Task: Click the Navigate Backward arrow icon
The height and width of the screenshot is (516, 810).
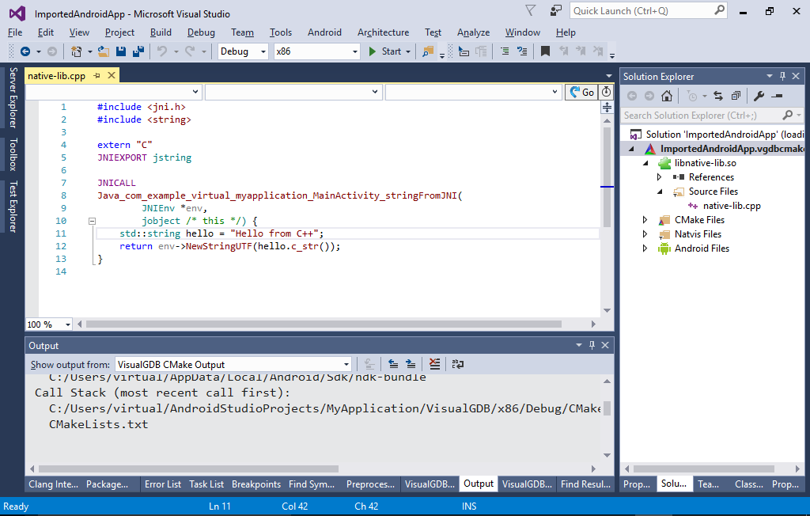Action: pos(25,51)
